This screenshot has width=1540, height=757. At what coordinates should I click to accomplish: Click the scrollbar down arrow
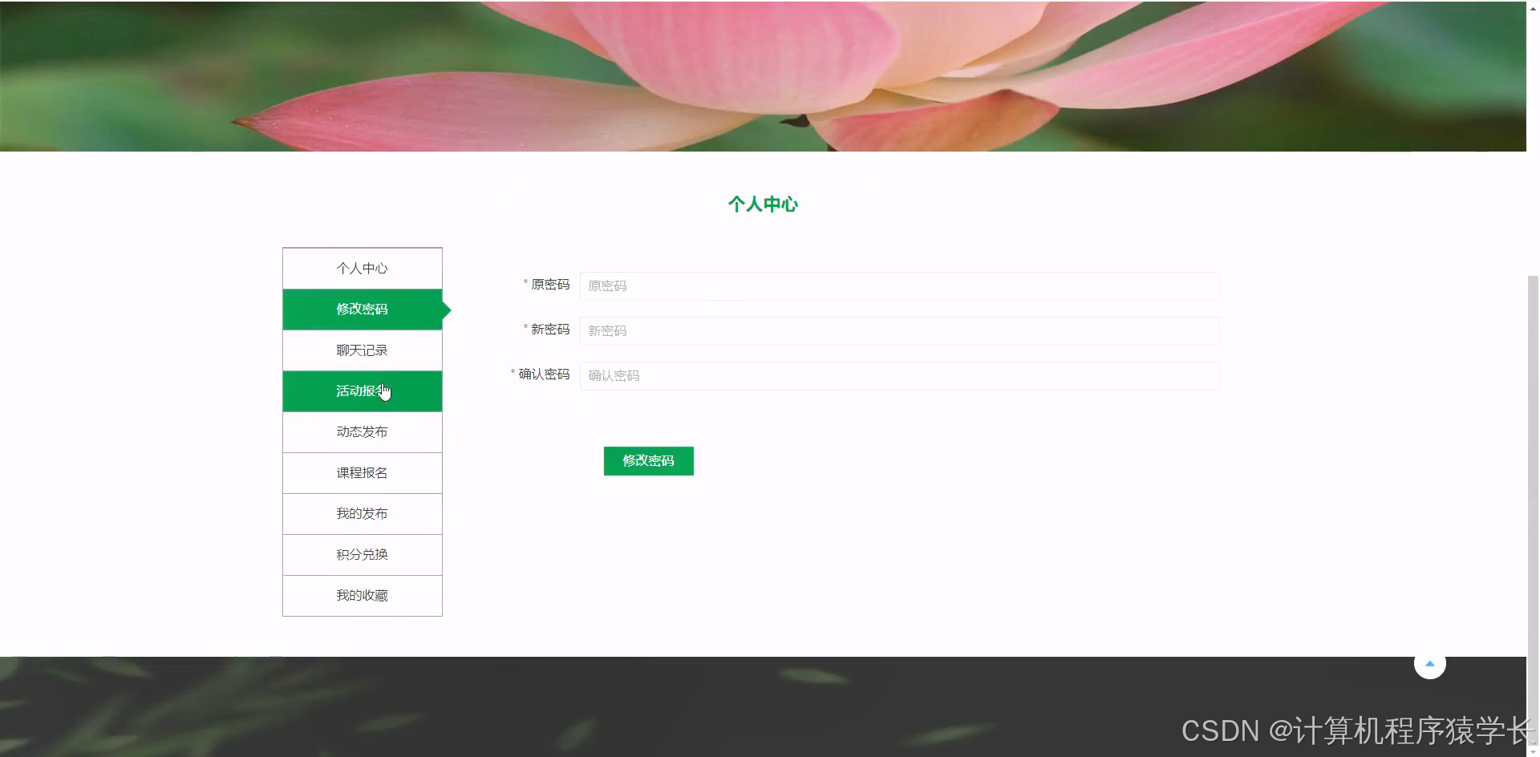click(1533, 751)
